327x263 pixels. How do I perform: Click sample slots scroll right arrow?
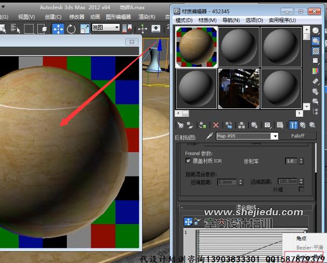click(299, 113)
